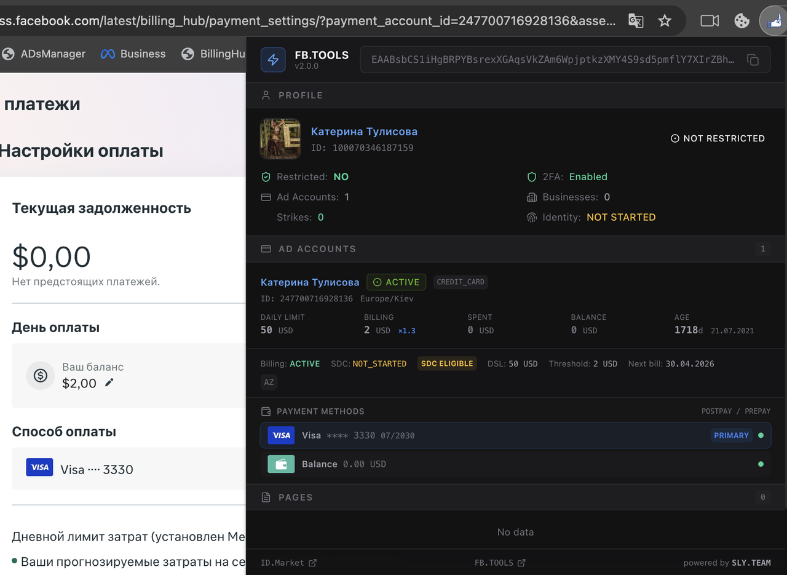Open the Business bookmark with Meta logo
This screenshot has width=787, height=575.
pyautogui.click(x=133, y=54)
